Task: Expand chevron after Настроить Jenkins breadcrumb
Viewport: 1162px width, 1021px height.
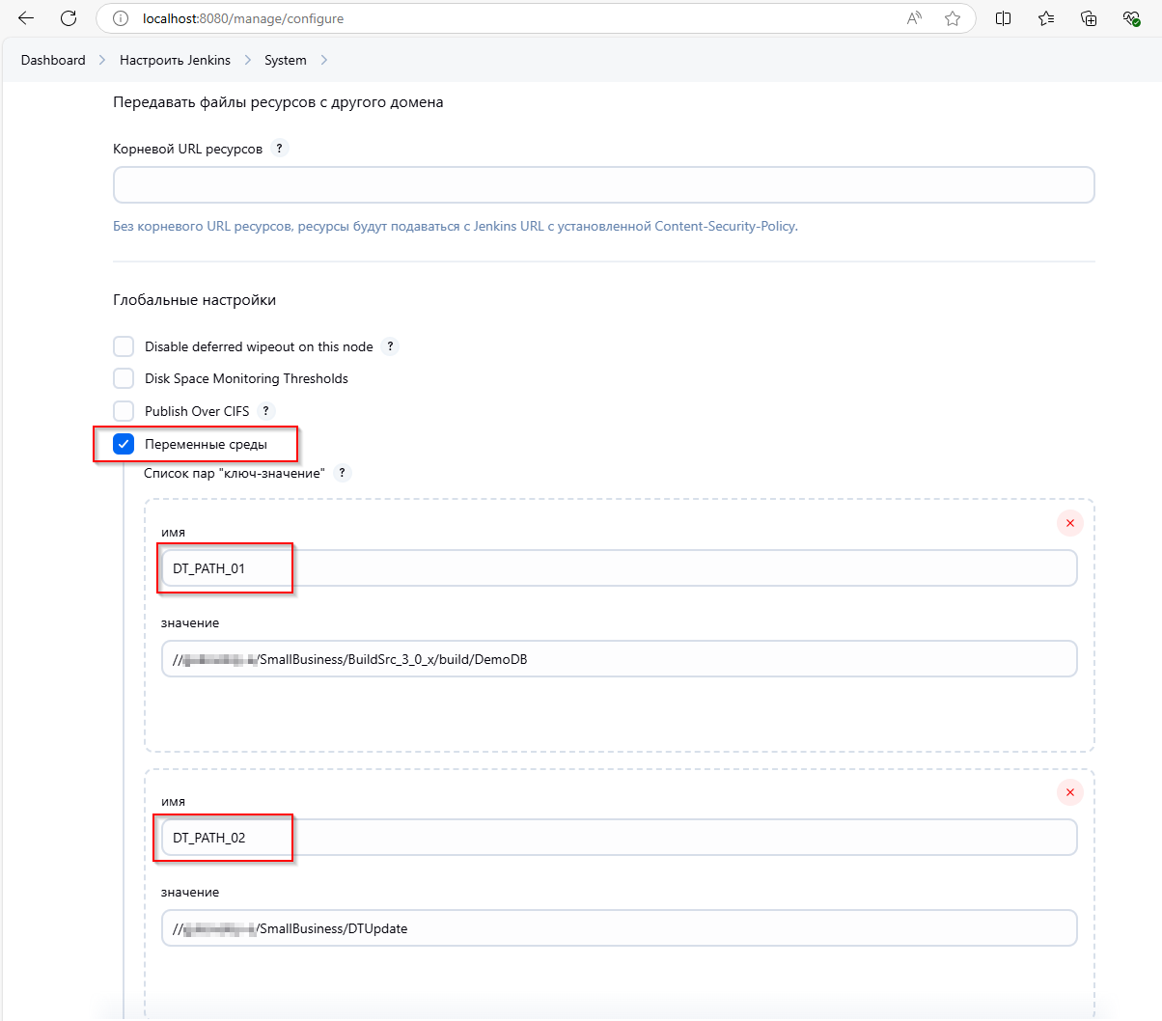Action: [247, 60]
